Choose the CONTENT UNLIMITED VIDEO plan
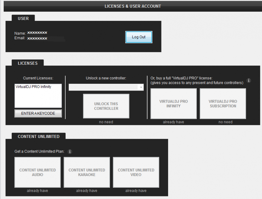This screenshot has height=199, width=262. click(x=136, y=172)
